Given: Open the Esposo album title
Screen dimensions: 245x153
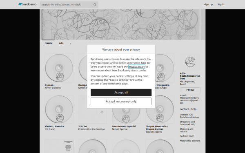Looking at the screenshot, I should [x=49, y=85].
